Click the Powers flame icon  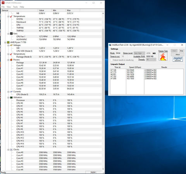coord(11,60)
